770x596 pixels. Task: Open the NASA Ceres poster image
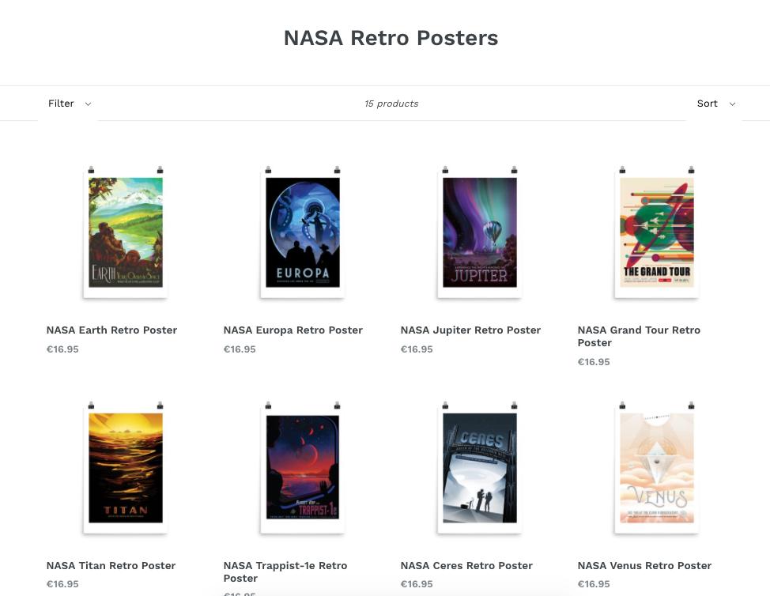480,467
